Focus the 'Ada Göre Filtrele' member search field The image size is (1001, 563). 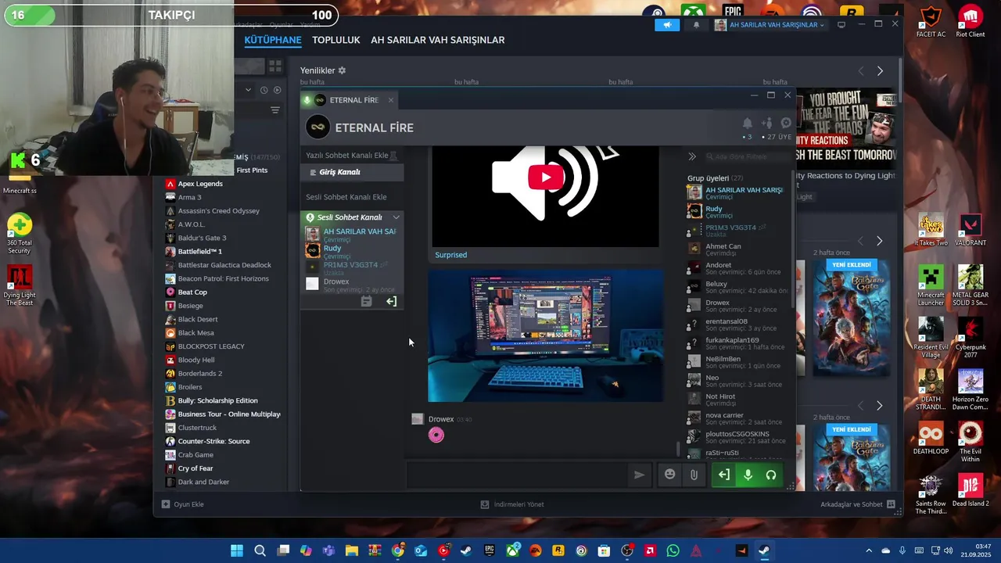pyautogui.click(x=747, y=156)
